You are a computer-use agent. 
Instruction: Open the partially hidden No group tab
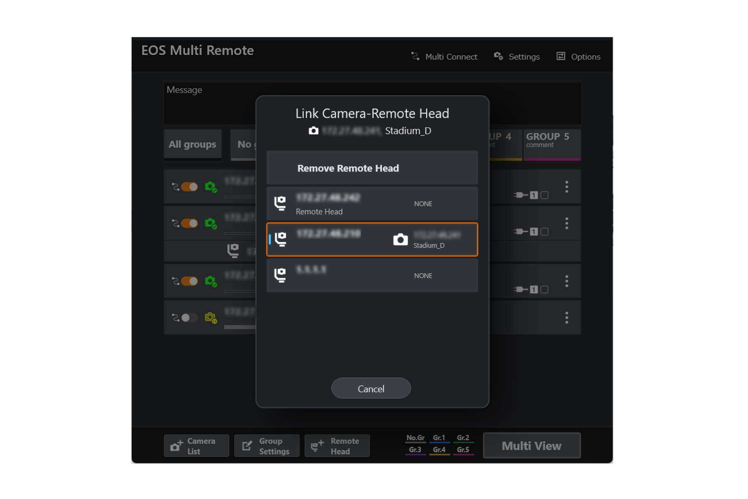click(244, 144)
